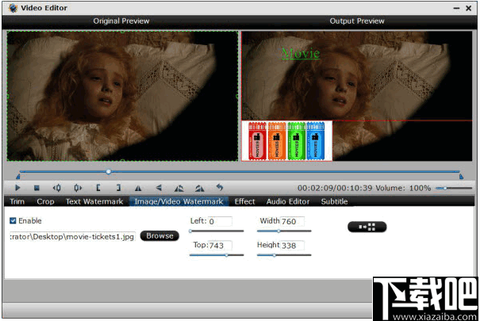This screenshot has height=321, width=480.
Task: Click the trim start marker on timeline
Action: pos(18,177)
